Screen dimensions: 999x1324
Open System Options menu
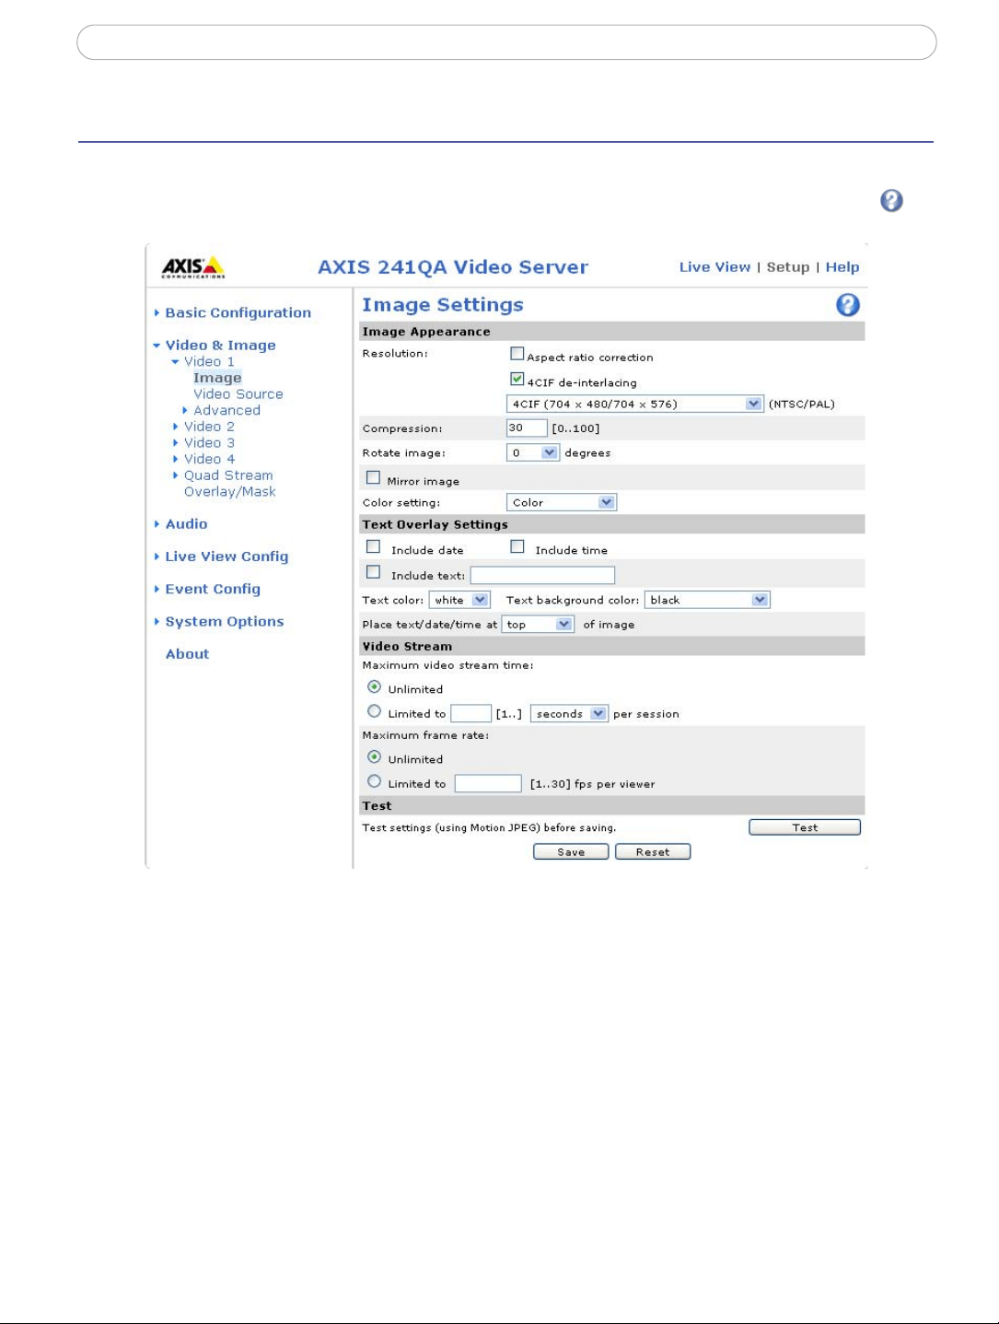coord(225,621)
